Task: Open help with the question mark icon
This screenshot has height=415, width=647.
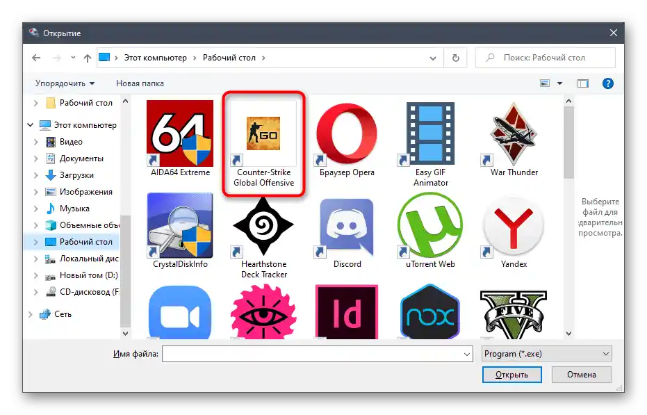Action: pos(607,83)
